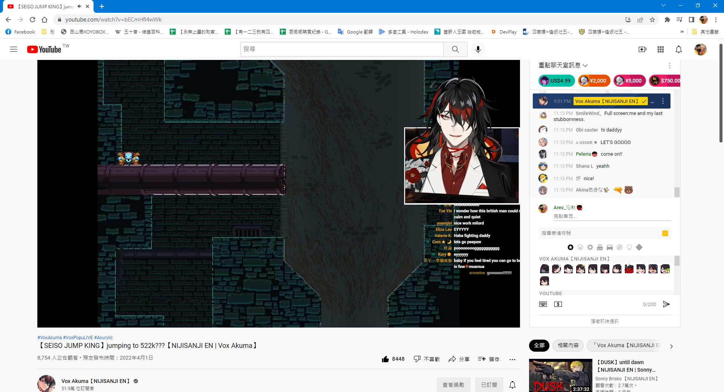Insert the red oni Vox emote
Screen dimensions: 724x392
pos(629,269)
